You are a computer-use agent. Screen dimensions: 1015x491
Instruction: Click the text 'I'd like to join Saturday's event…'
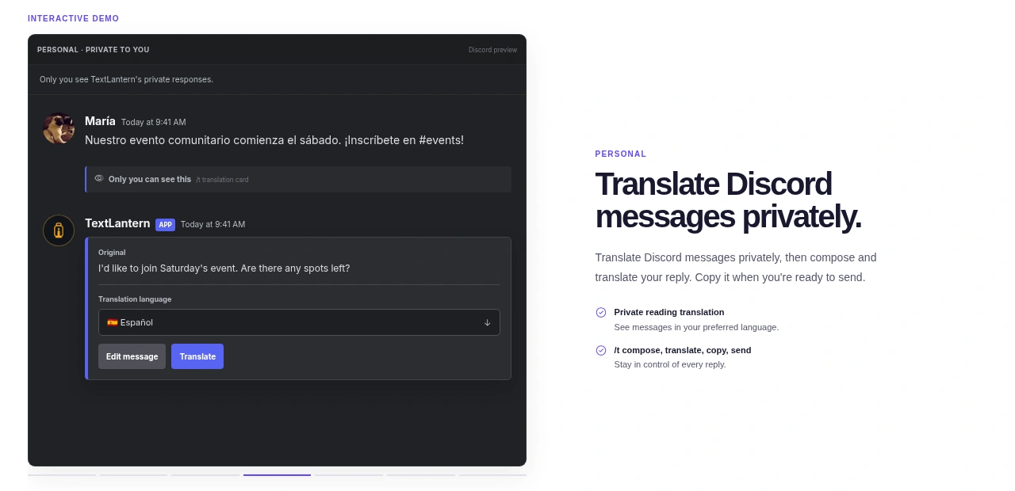tap(224, 268)
